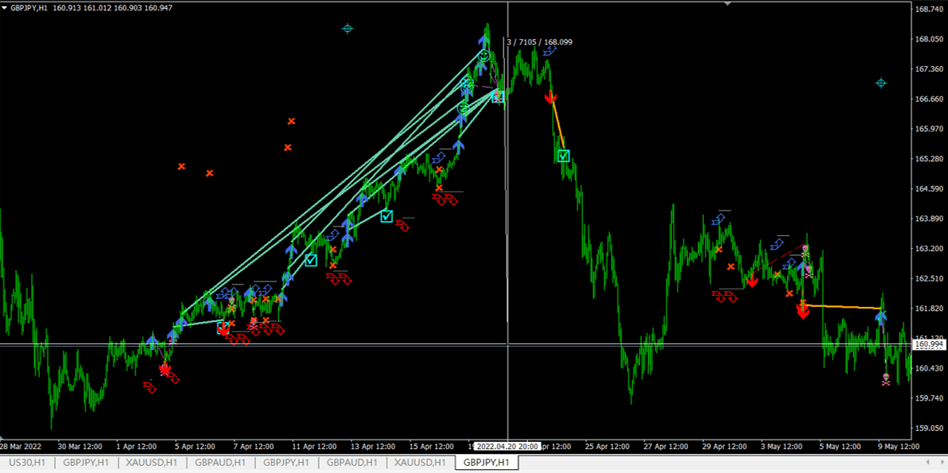Image resolution: width=948 pixels, height=473 pixels.
Task: Select the active GBPJPY,H1 chart tab
Action: [x=486, y=462]
